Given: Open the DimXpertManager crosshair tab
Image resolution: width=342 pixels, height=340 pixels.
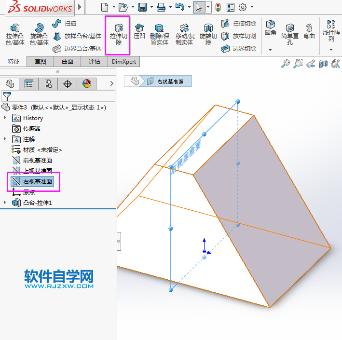Looking at the screenshot, I should coord(68,84).
